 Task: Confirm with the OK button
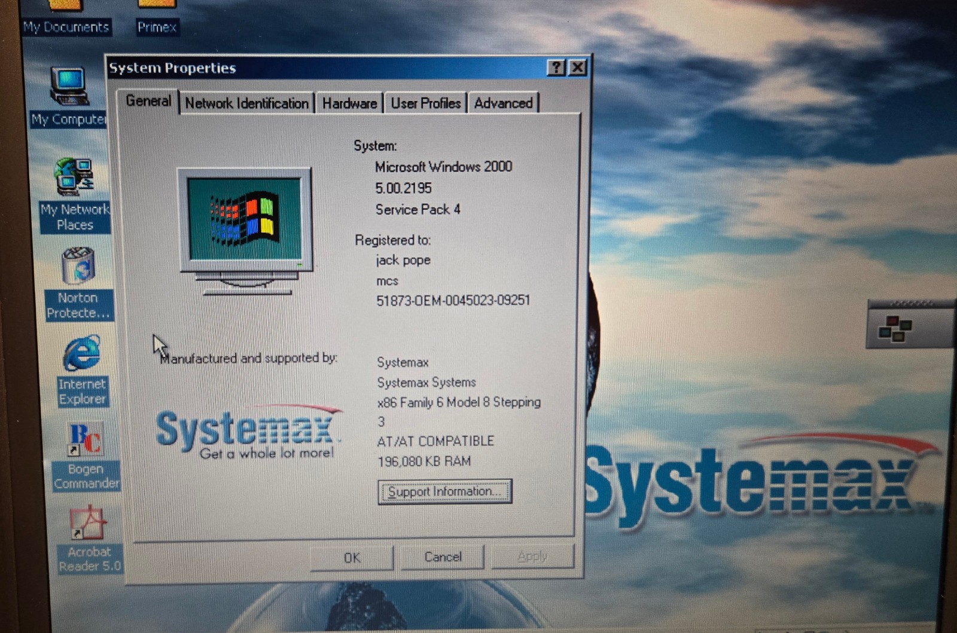coord(352,558)
